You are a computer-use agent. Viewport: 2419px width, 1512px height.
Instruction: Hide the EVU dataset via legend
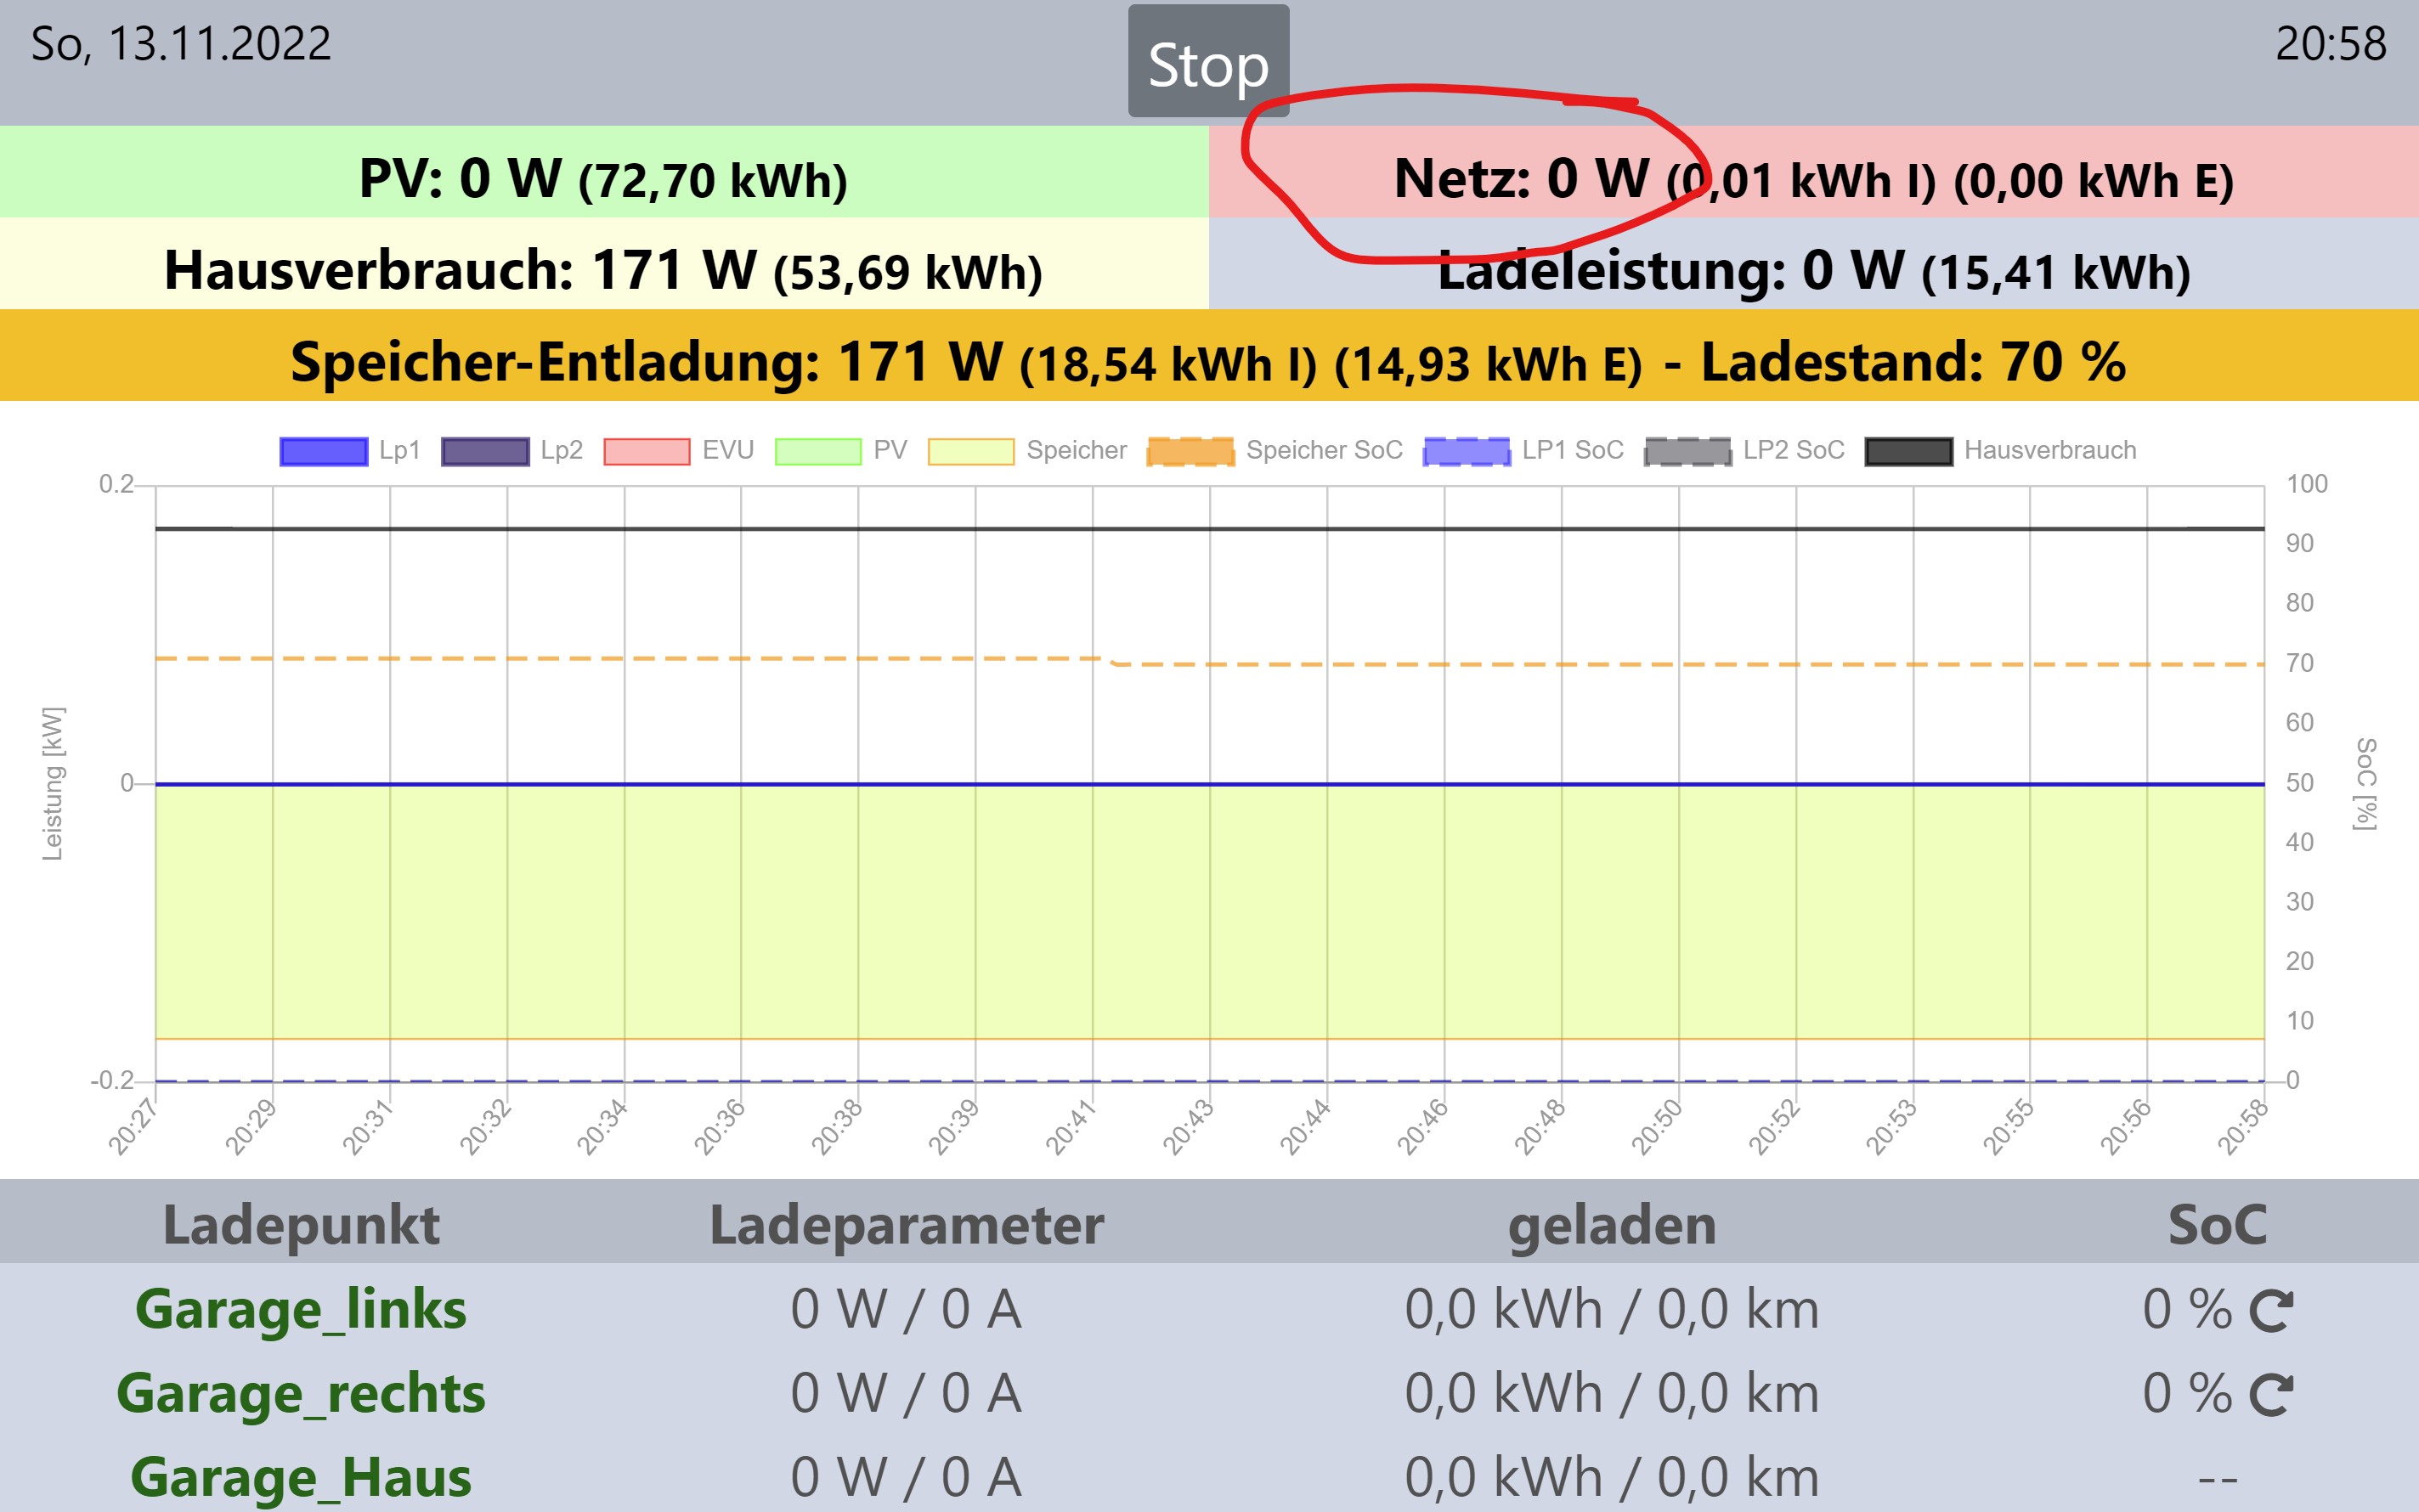[647, 451]
